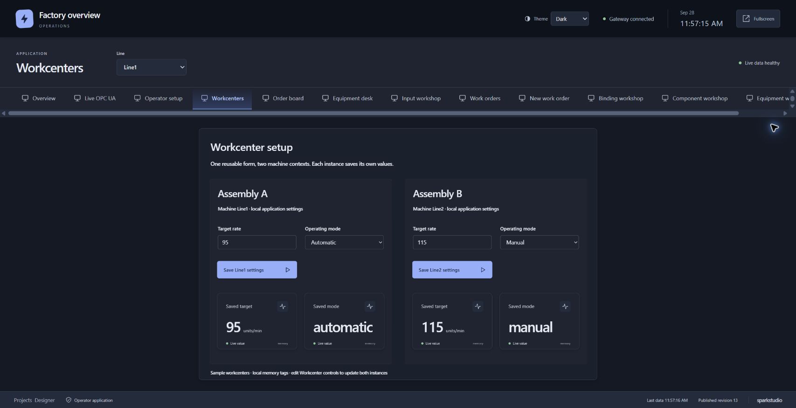Image resolution: width=796 pixels, height=408 pixels.
Task: Switch to the Binding workshop tab
Action: (616, 98)
